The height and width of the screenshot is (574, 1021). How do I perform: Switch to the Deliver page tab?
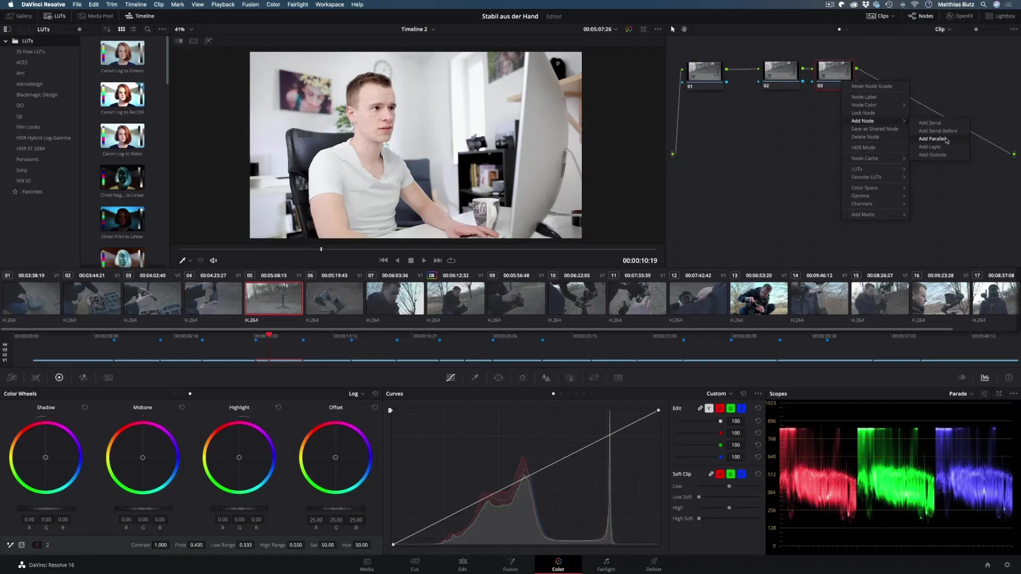click(654, 564)
